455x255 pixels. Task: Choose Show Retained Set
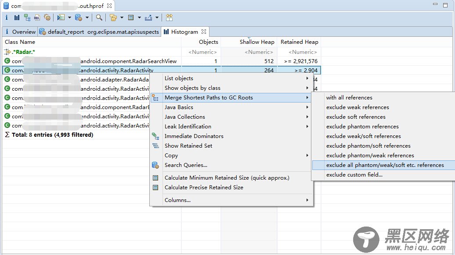231,146
